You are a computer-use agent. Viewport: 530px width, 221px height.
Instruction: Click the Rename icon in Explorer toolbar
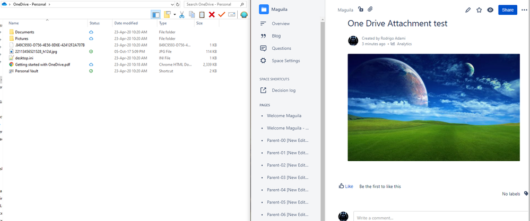pos(231,14)
